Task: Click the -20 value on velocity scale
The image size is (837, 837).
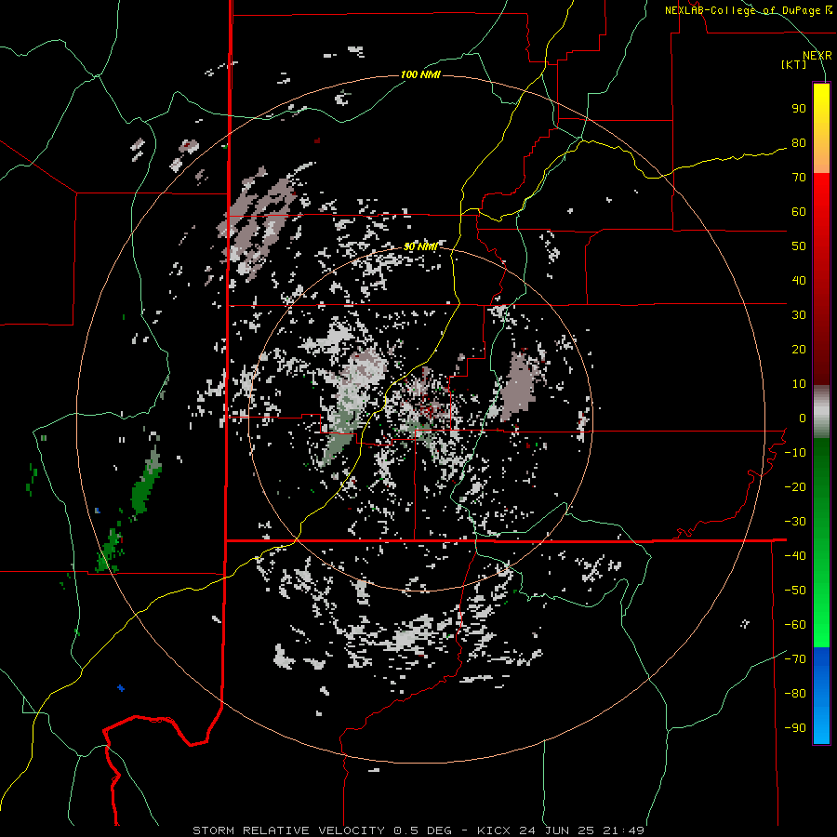Action: pyautogui.click(x=795, y=486)
